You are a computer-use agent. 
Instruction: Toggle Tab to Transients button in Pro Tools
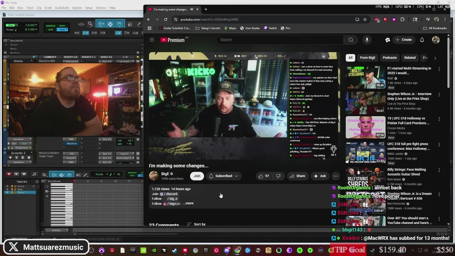click(x=77, y=33)
